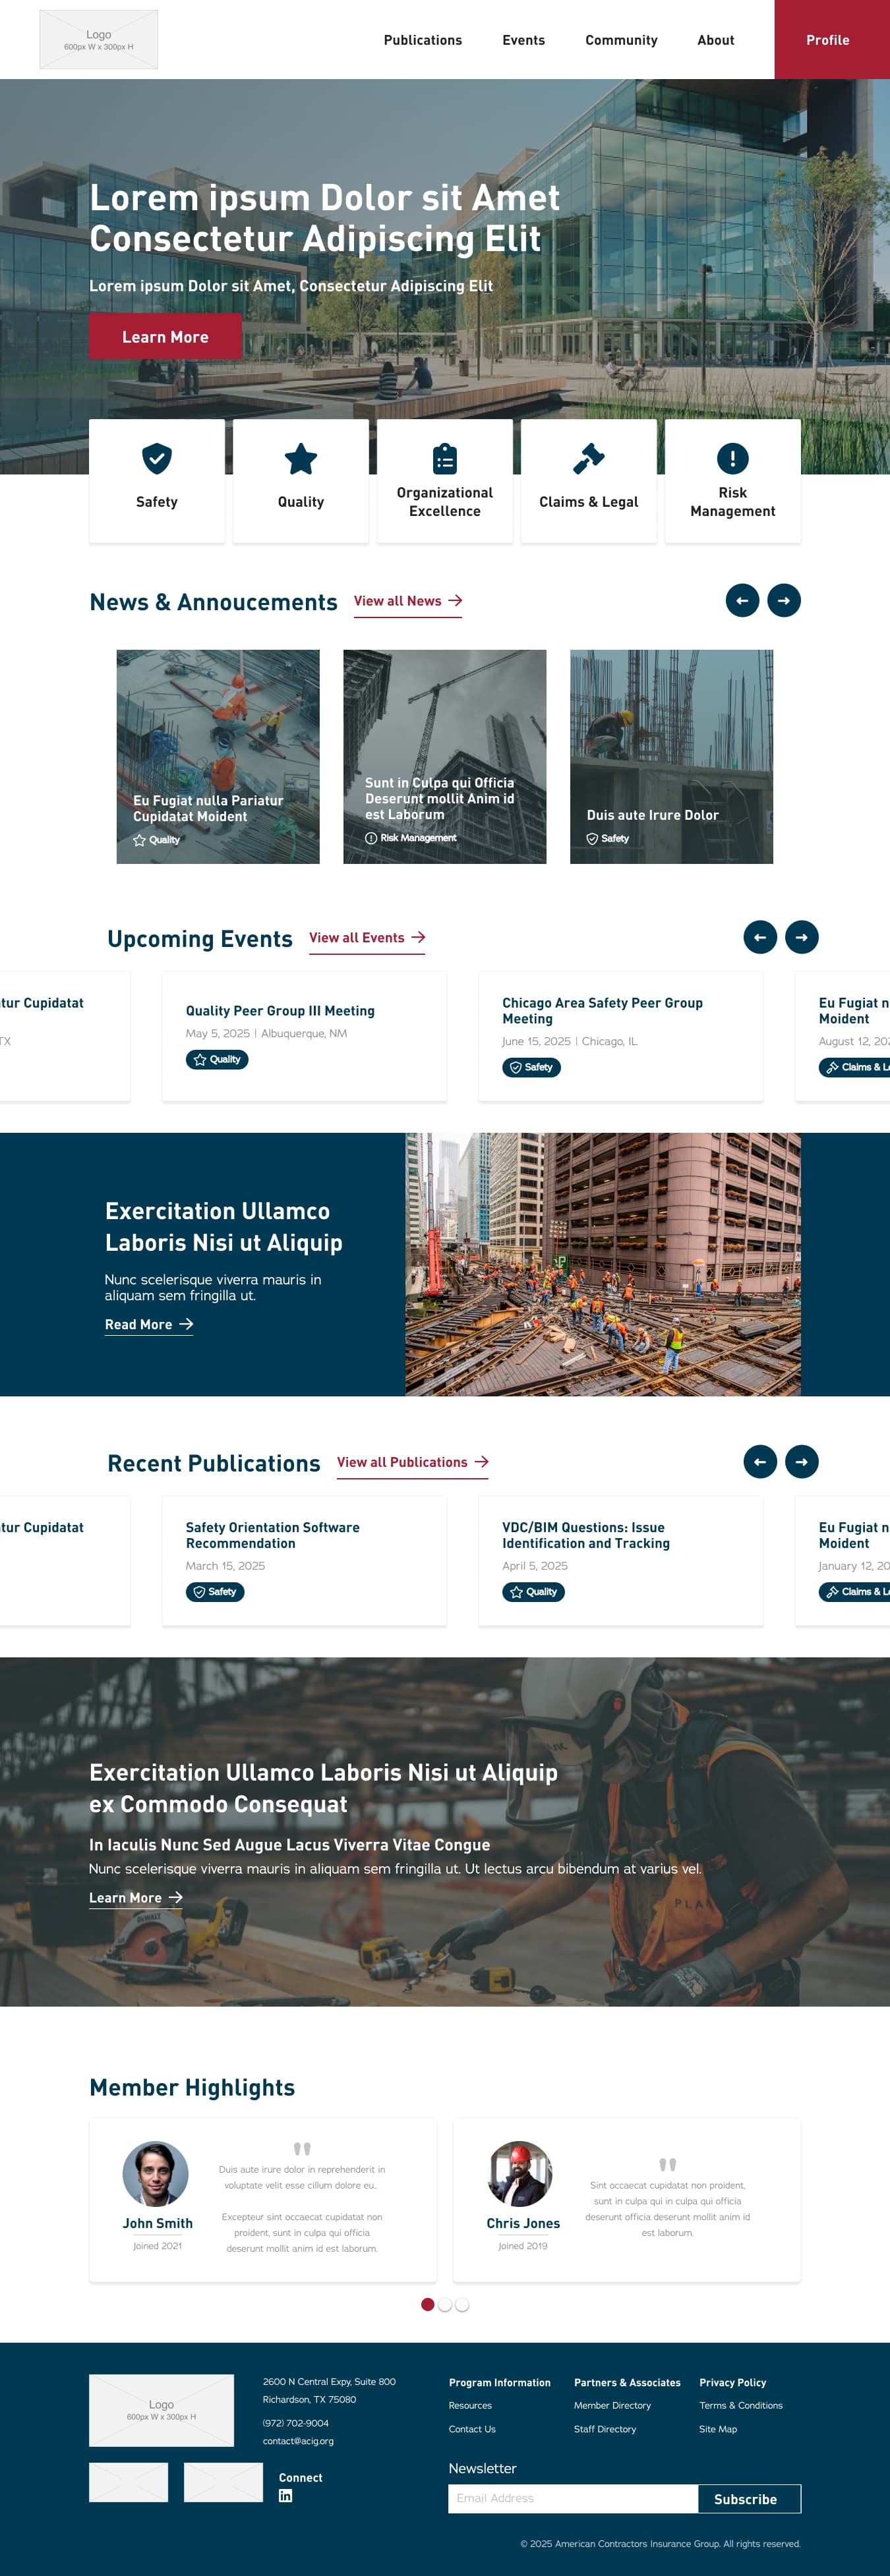Viewport: 890px width, 2576px height.
Task: Click the Read More link
Action: click(x=149, y=1325)
